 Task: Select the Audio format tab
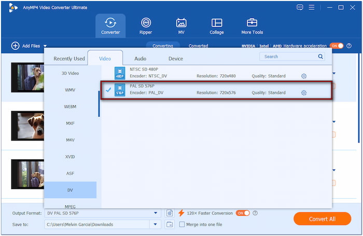[141, 59]
